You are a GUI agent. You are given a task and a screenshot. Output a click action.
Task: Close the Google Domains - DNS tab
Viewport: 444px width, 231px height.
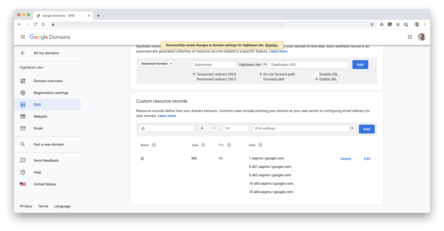pyautogui.click(x=88, y=16)
